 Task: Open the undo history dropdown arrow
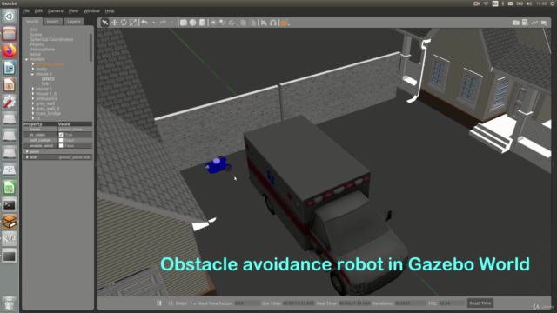pyautogui.click(x=153, y=23)
